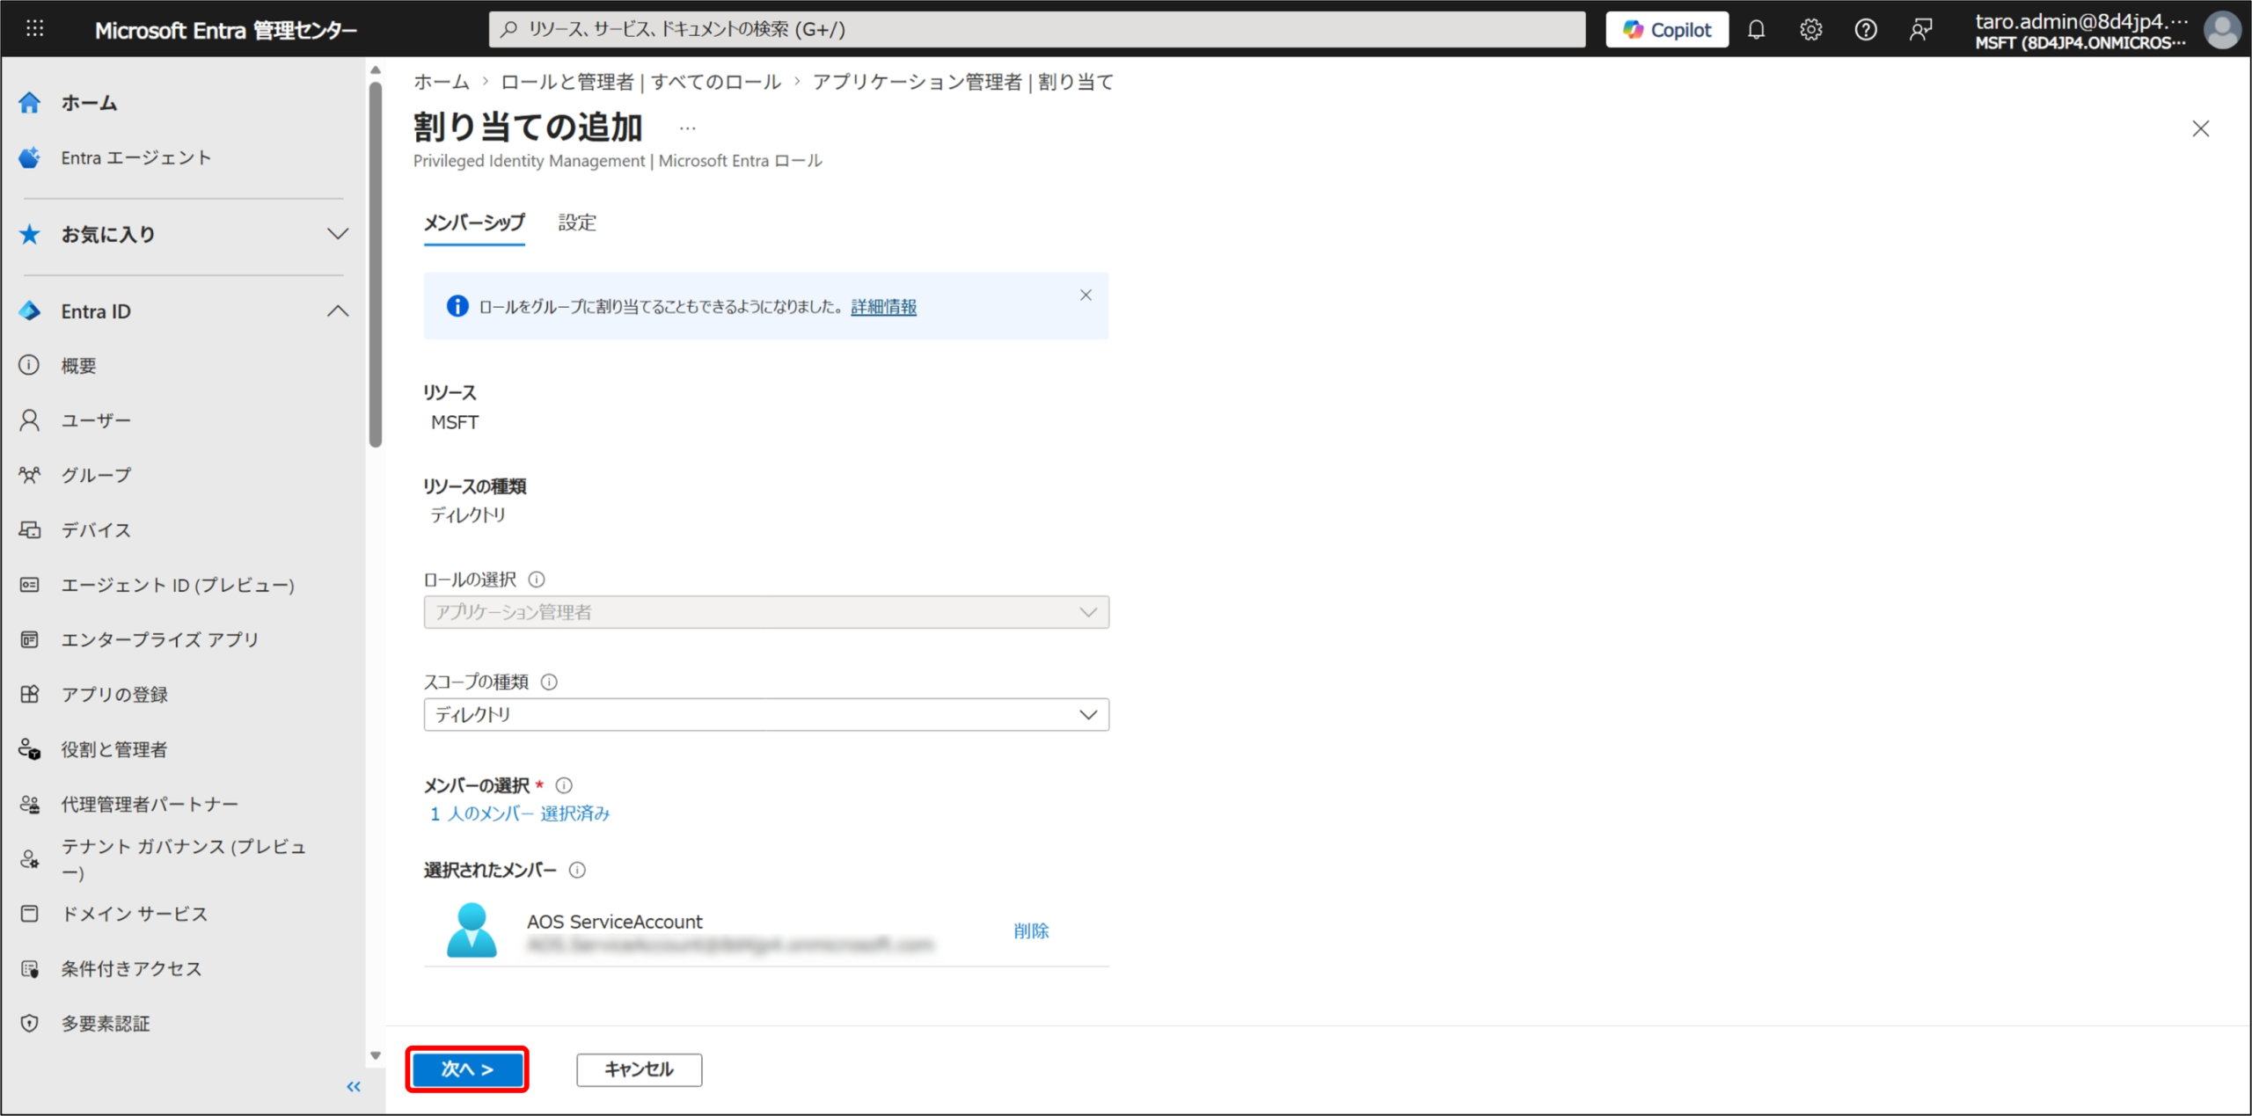Screen dimensions: 2252x1116
Task: Open the feedback person icon
Action: point(1920,30)
